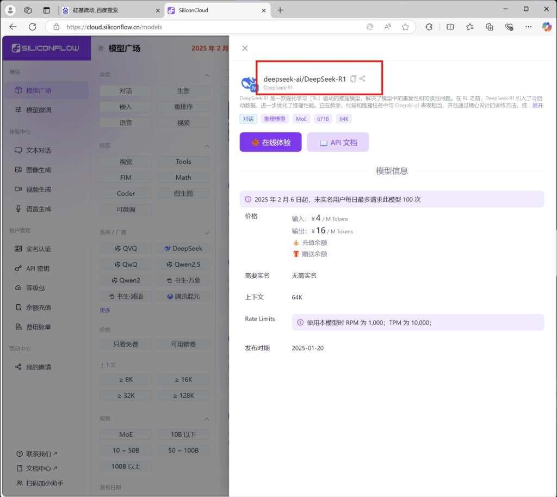Screen dimensions: 557x497
Task: Open the favorites list
Action: click(x=470, y=27)
